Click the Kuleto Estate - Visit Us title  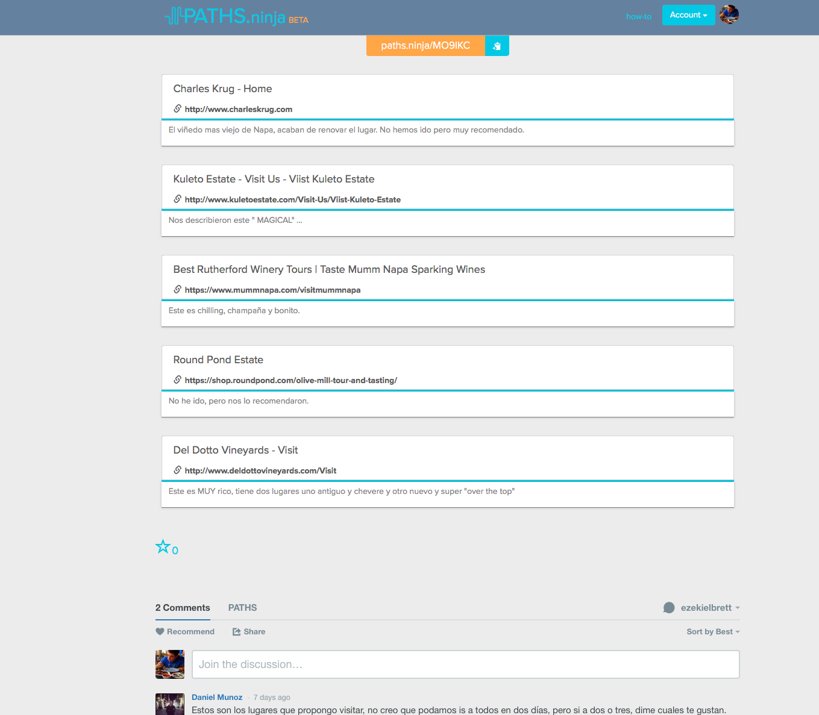(x=274, y=179)
